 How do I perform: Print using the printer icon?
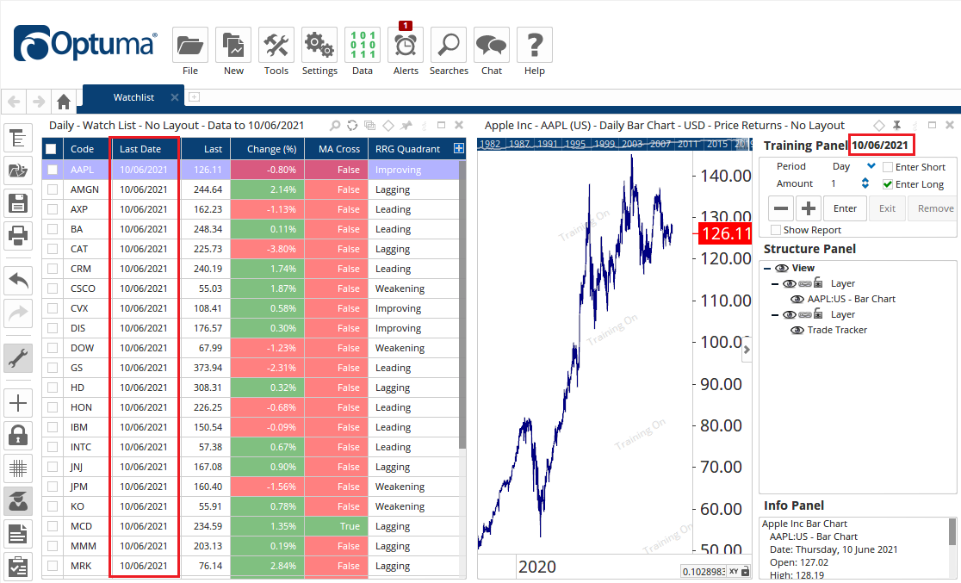tap(18, 235)
